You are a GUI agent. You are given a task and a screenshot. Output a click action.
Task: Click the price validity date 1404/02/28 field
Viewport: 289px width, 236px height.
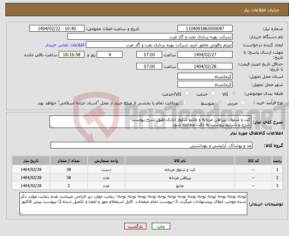coord(205,66)
